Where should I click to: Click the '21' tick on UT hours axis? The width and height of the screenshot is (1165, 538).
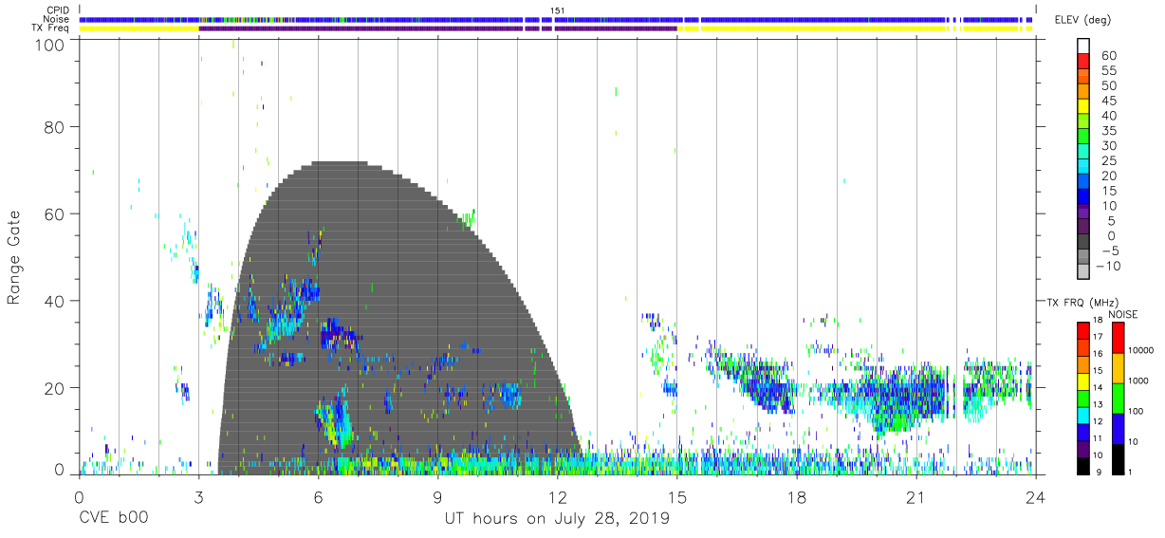point(916,496)
